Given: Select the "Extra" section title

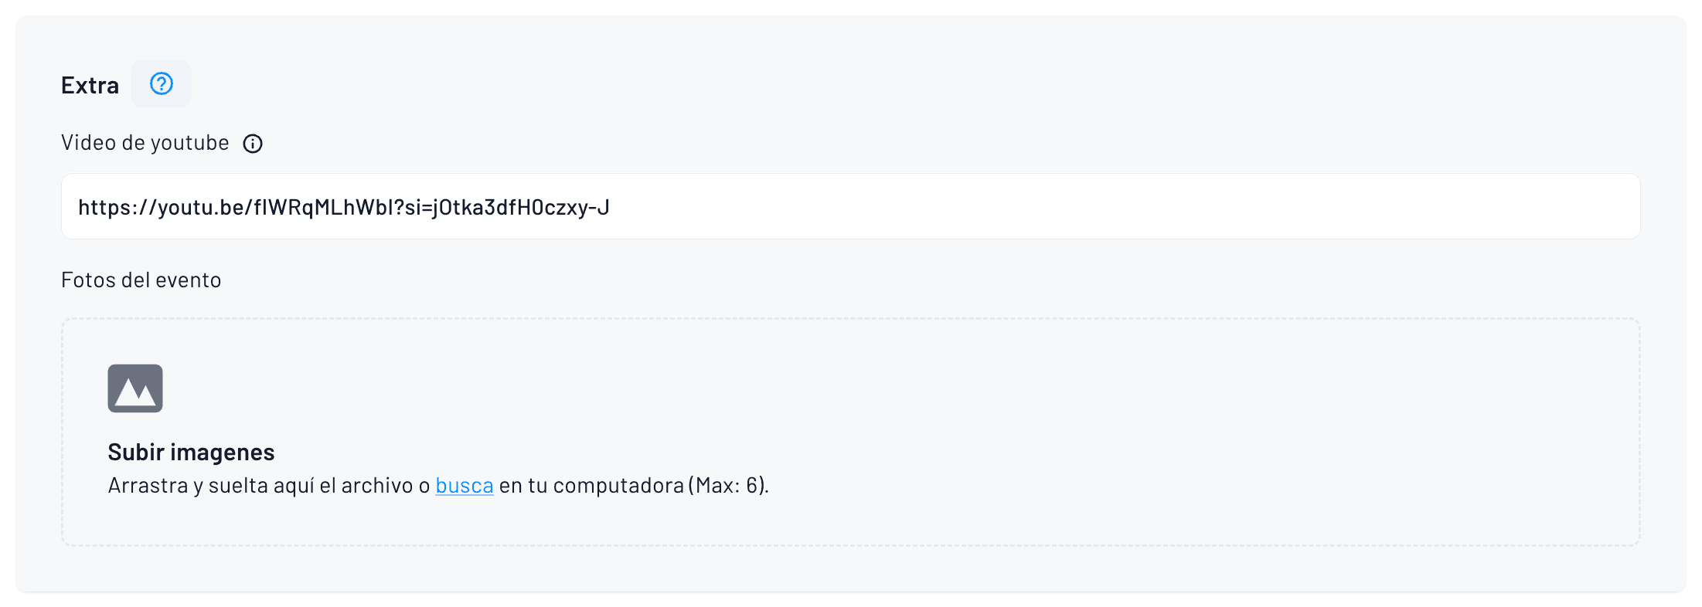Looking at the screenshot, I should click(x=90, y=85).
